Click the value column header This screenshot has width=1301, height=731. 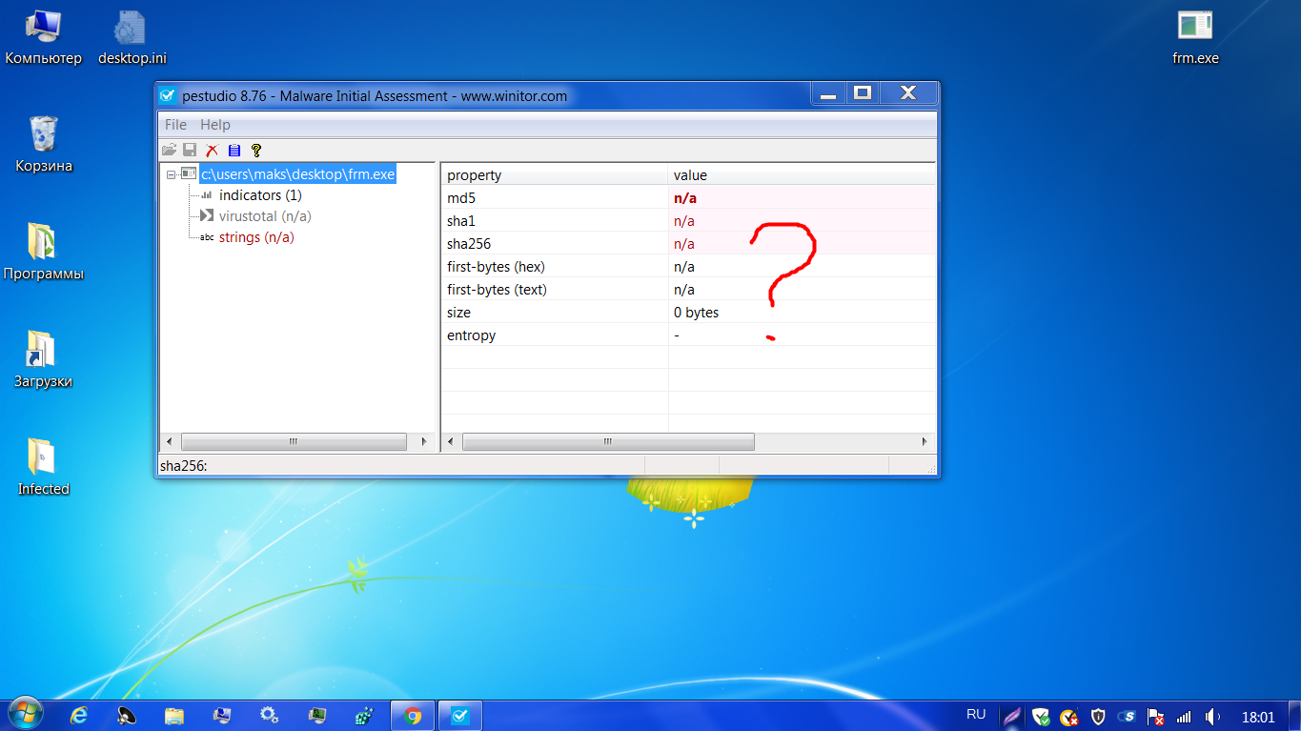pos(802,175)
